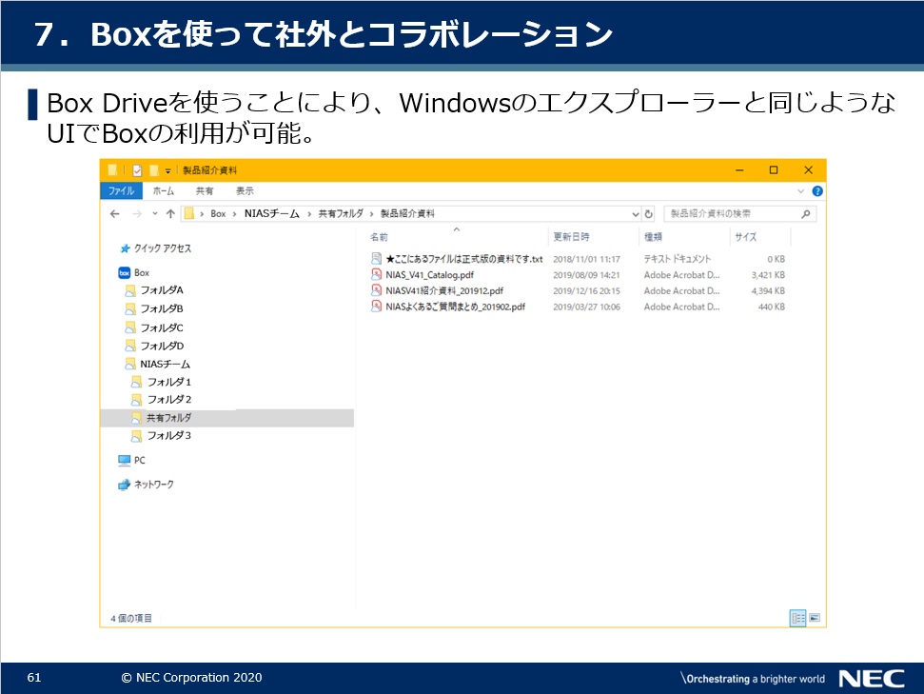
Task: Click the PDF icon of NIAS_V41_Catalog.pdf
Action: (376, 274)
